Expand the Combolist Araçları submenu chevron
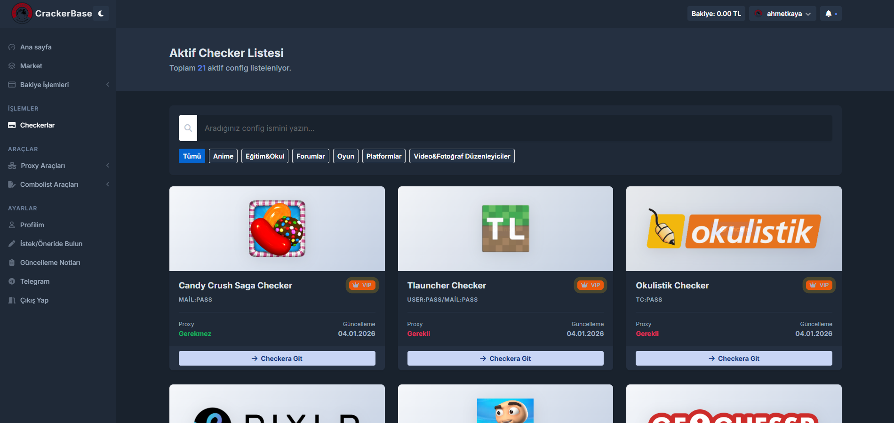The width and height of the screenshot is (894, 423). point(108,184)
